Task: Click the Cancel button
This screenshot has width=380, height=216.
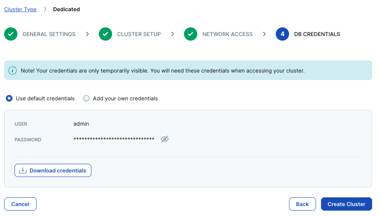Action: coord(20,204)
